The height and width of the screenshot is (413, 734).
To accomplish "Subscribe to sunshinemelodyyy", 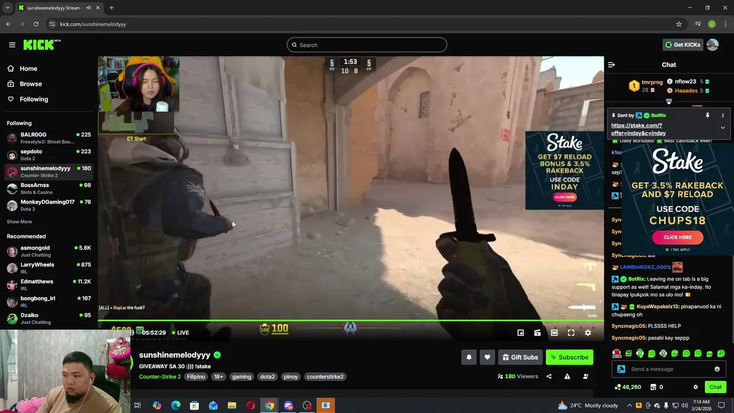I will click(x=569, y=357).
